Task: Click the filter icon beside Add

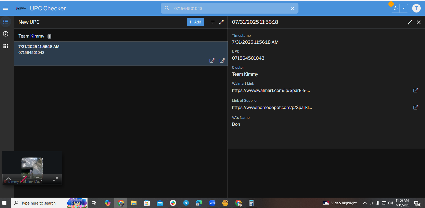Action: pyautogui.click(x=213, y=22)
